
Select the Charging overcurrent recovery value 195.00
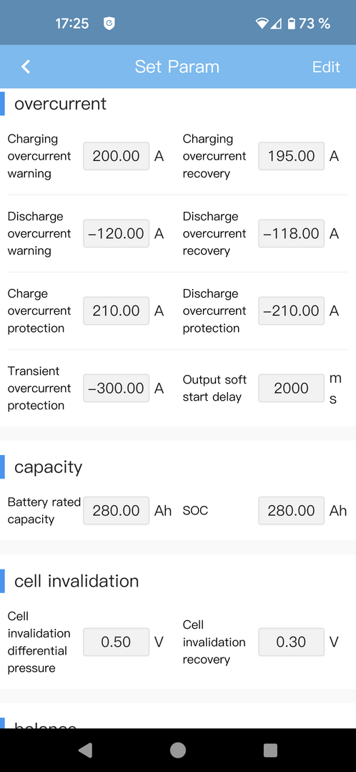pyautogui.click(x=291, y=156)
